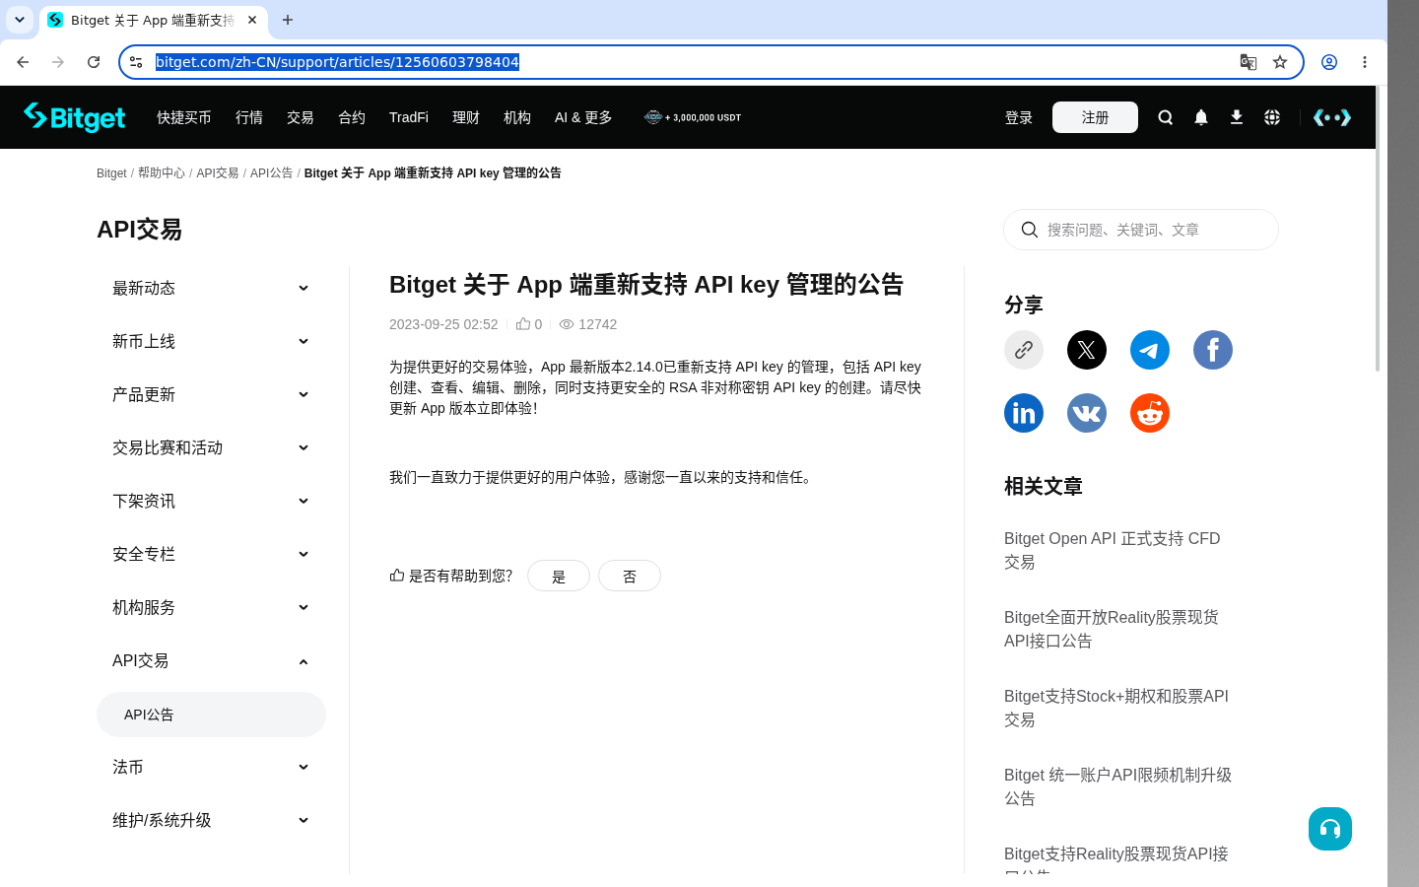
Task: Click the 3,000,000 USDT promotion badge
Action: (693, 117)
